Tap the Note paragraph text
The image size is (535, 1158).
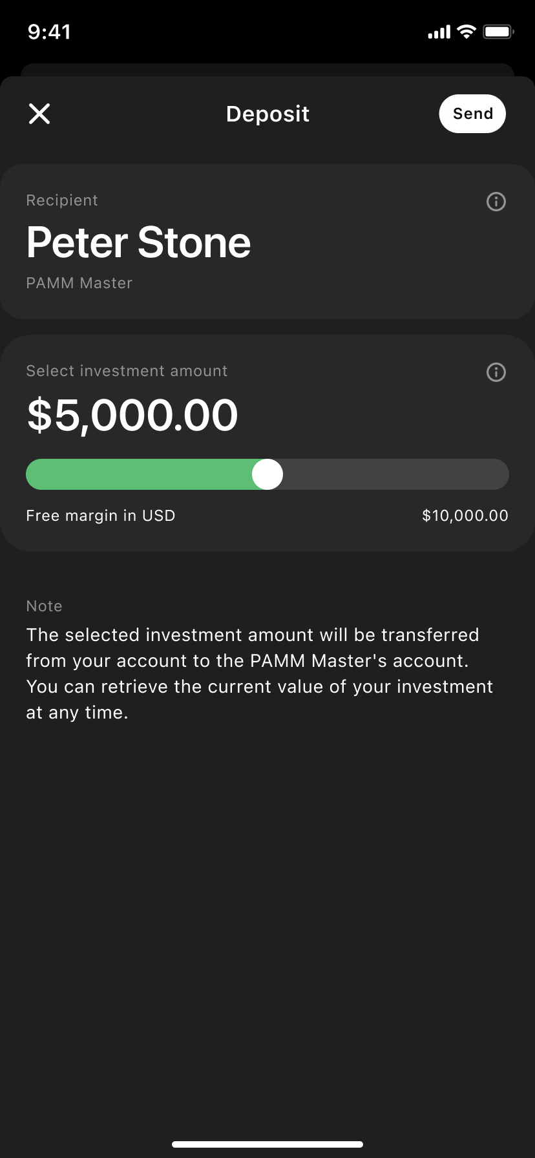point(258,673)
